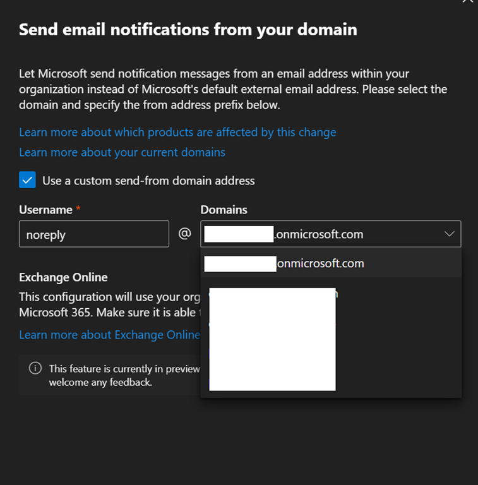Click the Username field label

(x=45, y=210)
